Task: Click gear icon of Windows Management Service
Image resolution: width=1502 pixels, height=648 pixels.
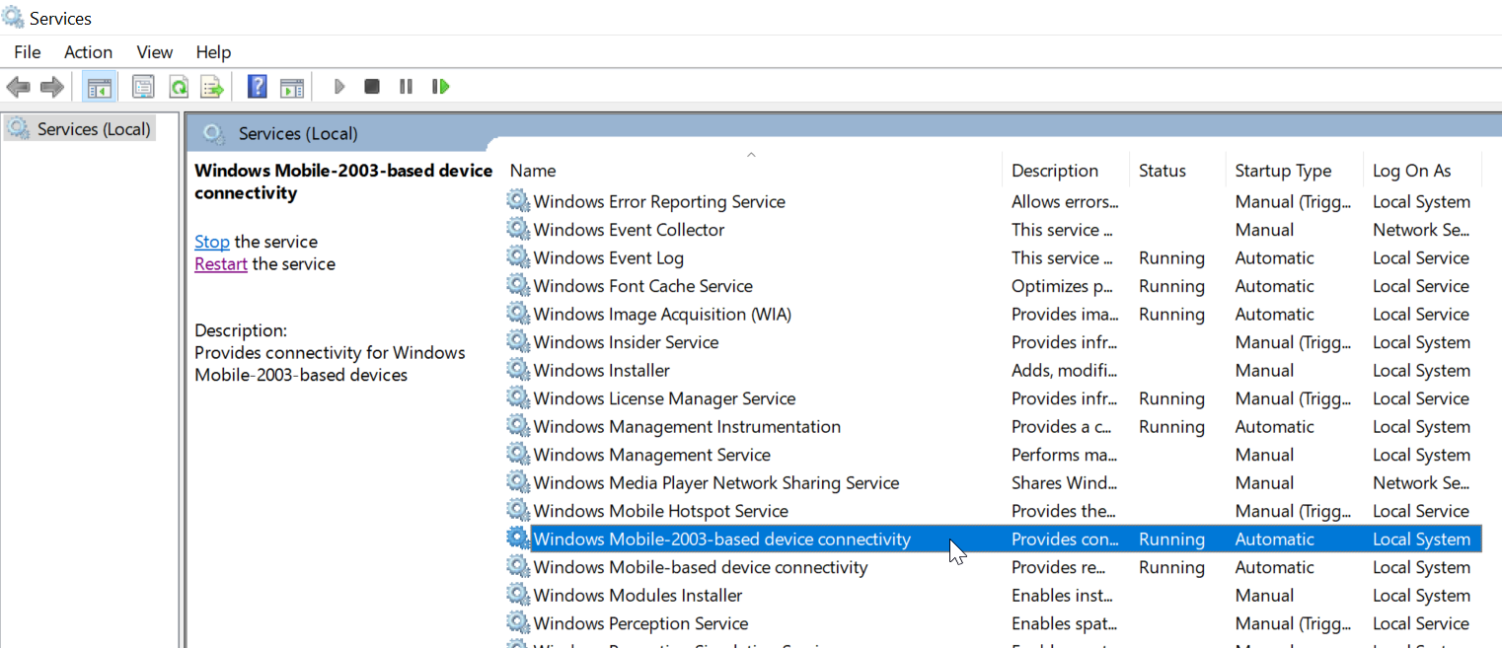Action: (518, 454)
